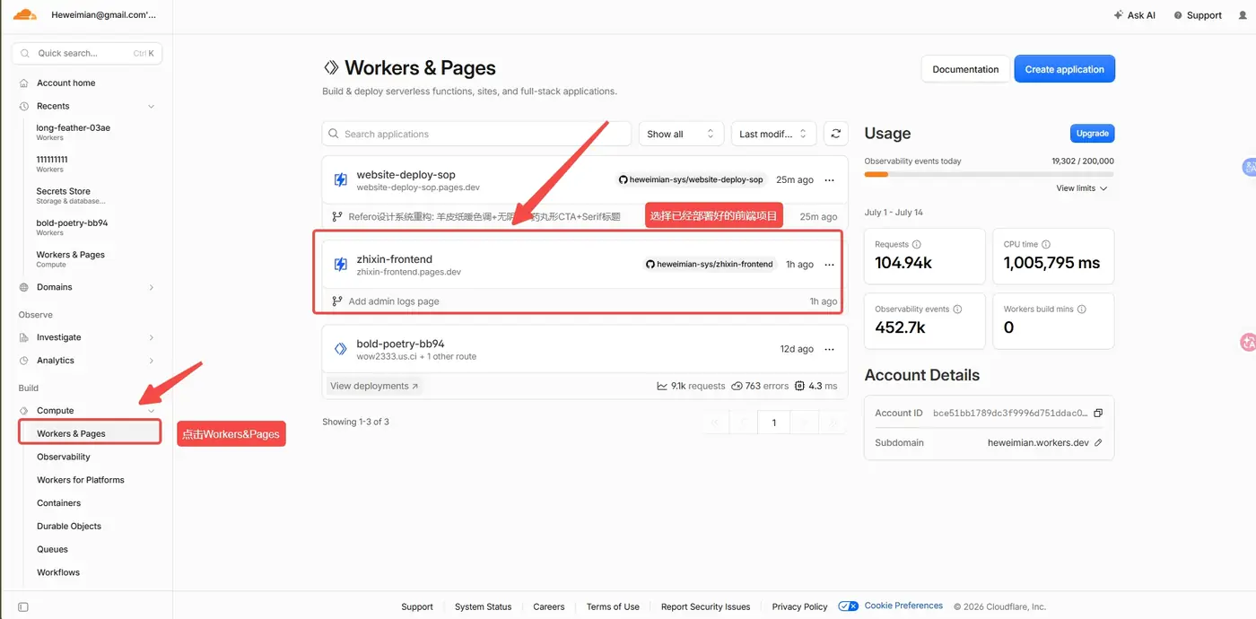Click the CPU time info icon
This screenshot has height=619, width=1256.
pos(1046,244)
